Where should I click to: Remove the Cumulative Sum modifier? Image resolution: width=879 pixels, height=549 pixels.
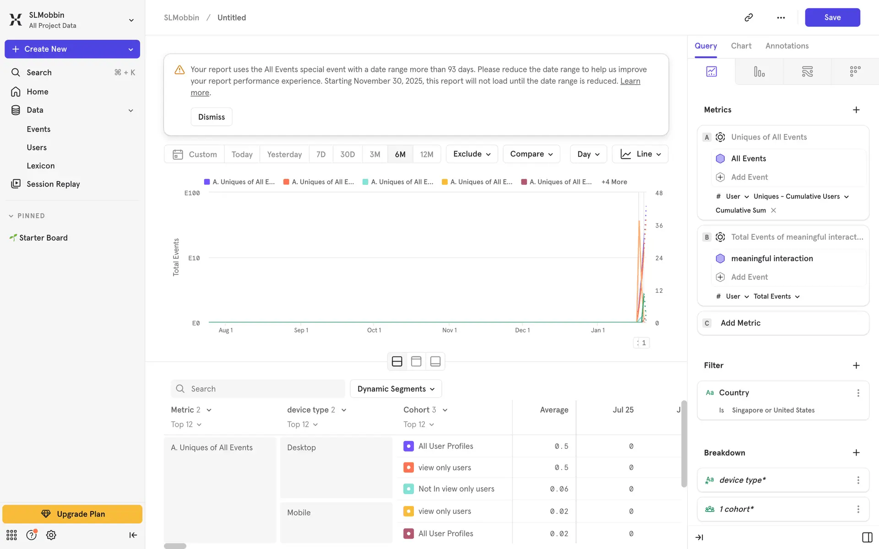[x=774, y=210]
